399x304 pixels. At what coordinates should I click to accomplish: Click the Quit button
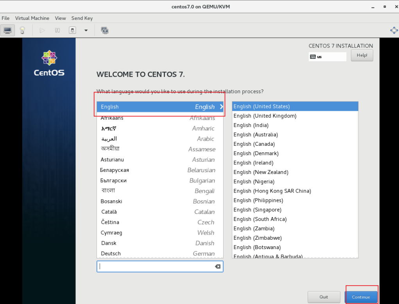point(324,297)
